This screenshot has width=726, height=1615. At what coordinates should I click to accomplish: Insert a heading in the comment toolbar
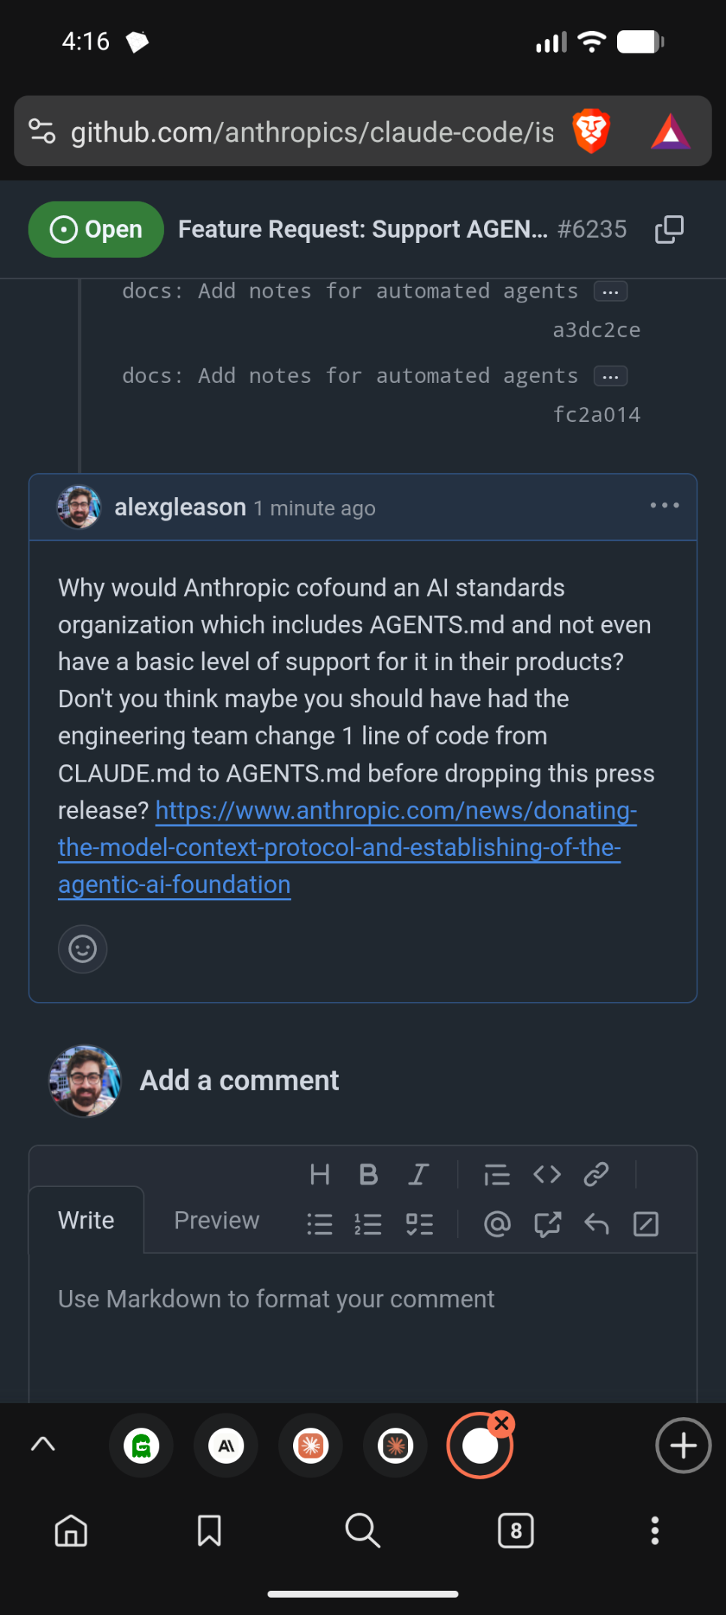pyautogui.click(x=320, y=1174)
